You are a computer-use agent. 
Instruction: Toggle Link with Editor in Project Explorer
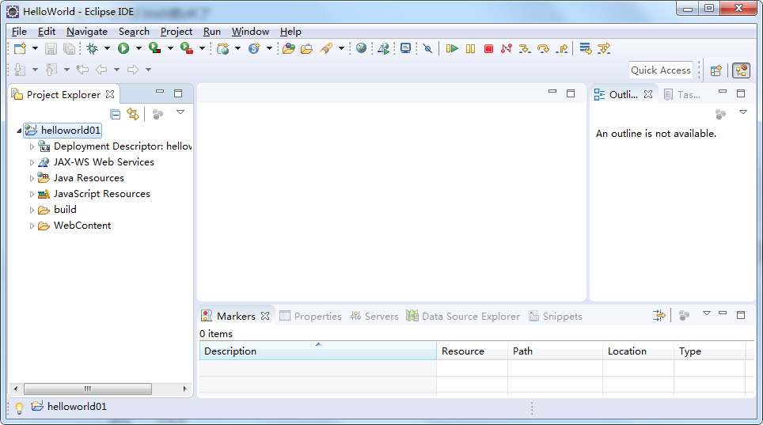(133, 114)
